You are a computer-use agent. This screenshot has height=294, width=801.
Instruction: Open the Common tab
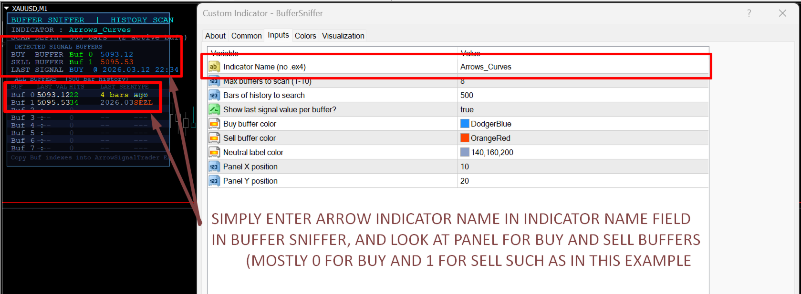246,36
